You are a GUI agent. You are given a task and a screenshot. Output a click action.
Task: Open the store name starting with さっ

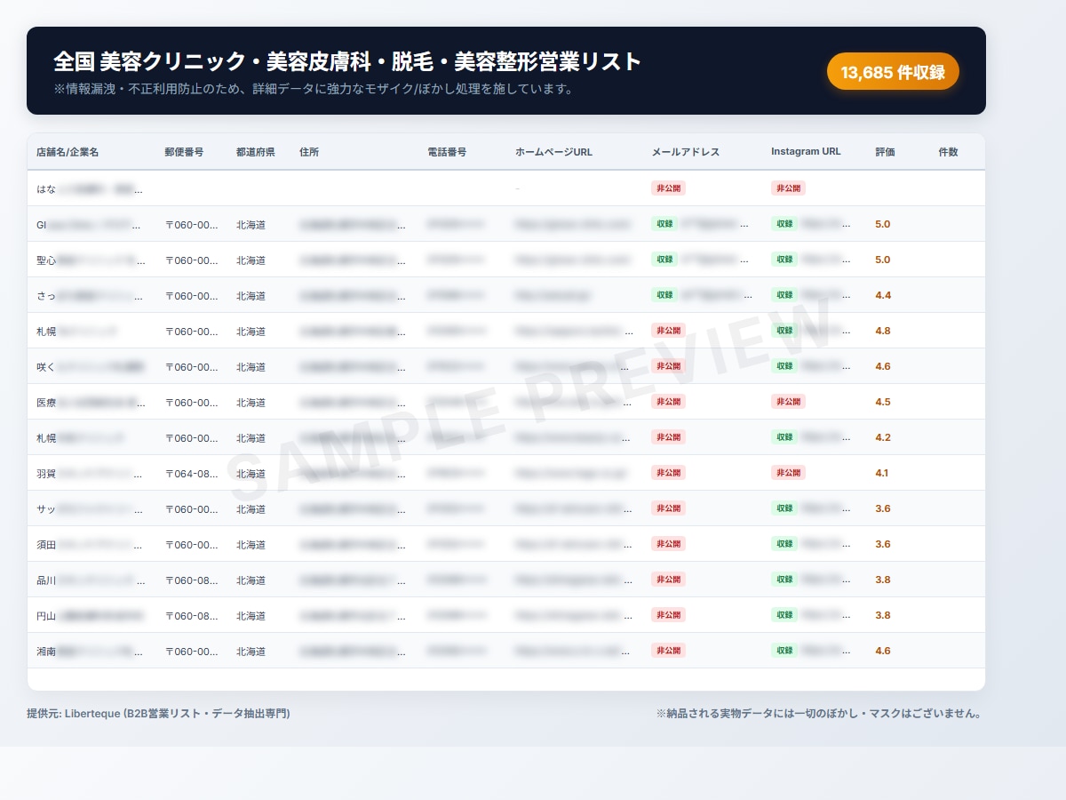tap(90, 295)
